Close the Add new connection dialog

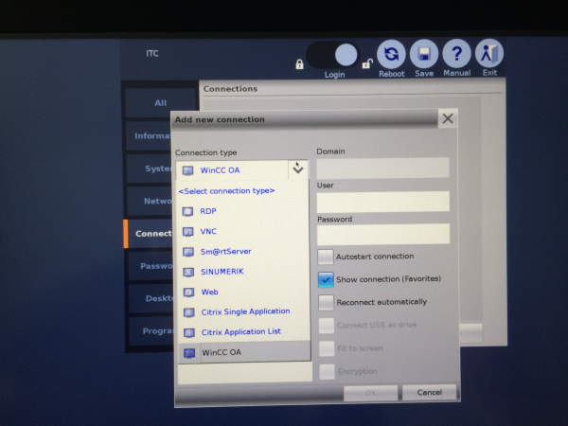448,118
